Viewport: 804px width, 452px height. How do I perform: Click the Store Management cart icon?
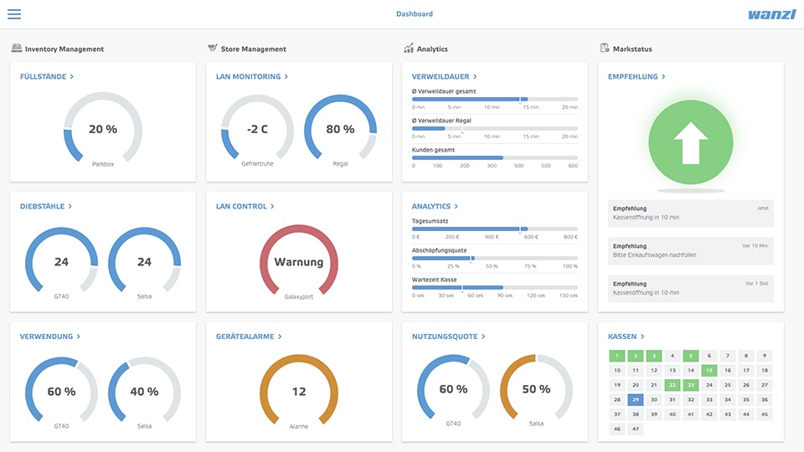point(212,49)
